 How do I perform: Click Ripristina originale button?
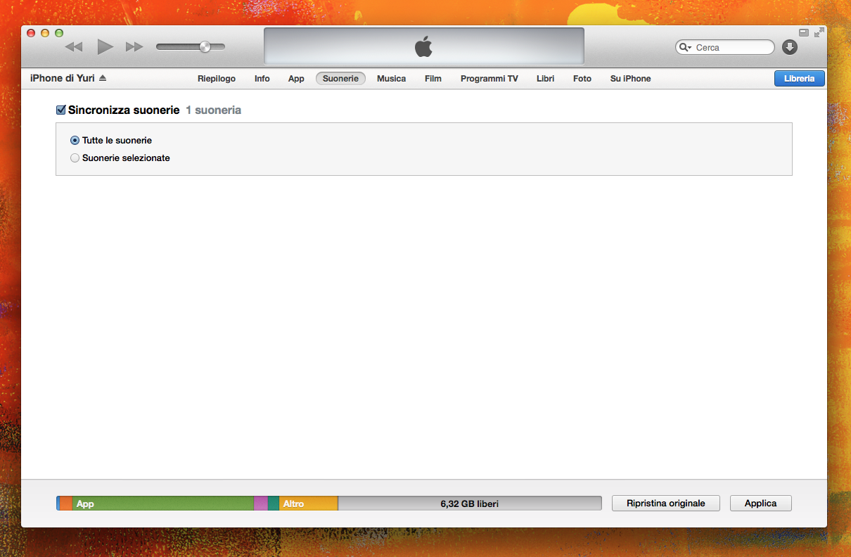tap(666, 504)
